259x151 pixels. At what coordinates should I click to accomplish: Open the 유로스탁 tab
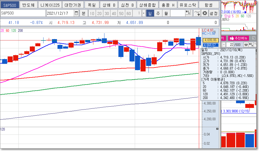coord(188,5)
